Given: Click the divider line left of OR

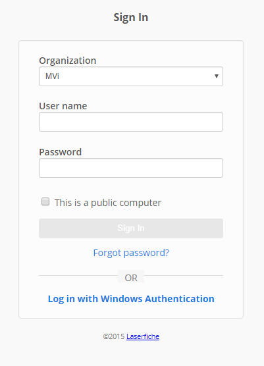Looking at the screenshot, I should point(78,275).
